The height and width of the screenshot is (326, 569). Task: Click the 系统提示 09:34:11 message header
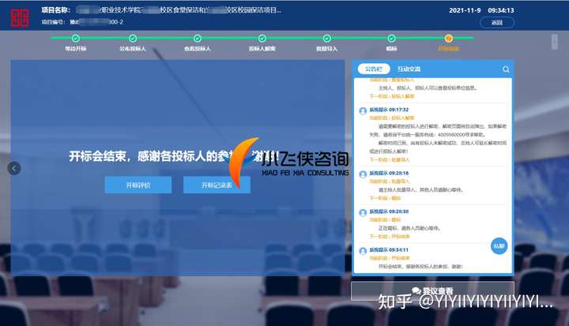pos(389,250)
